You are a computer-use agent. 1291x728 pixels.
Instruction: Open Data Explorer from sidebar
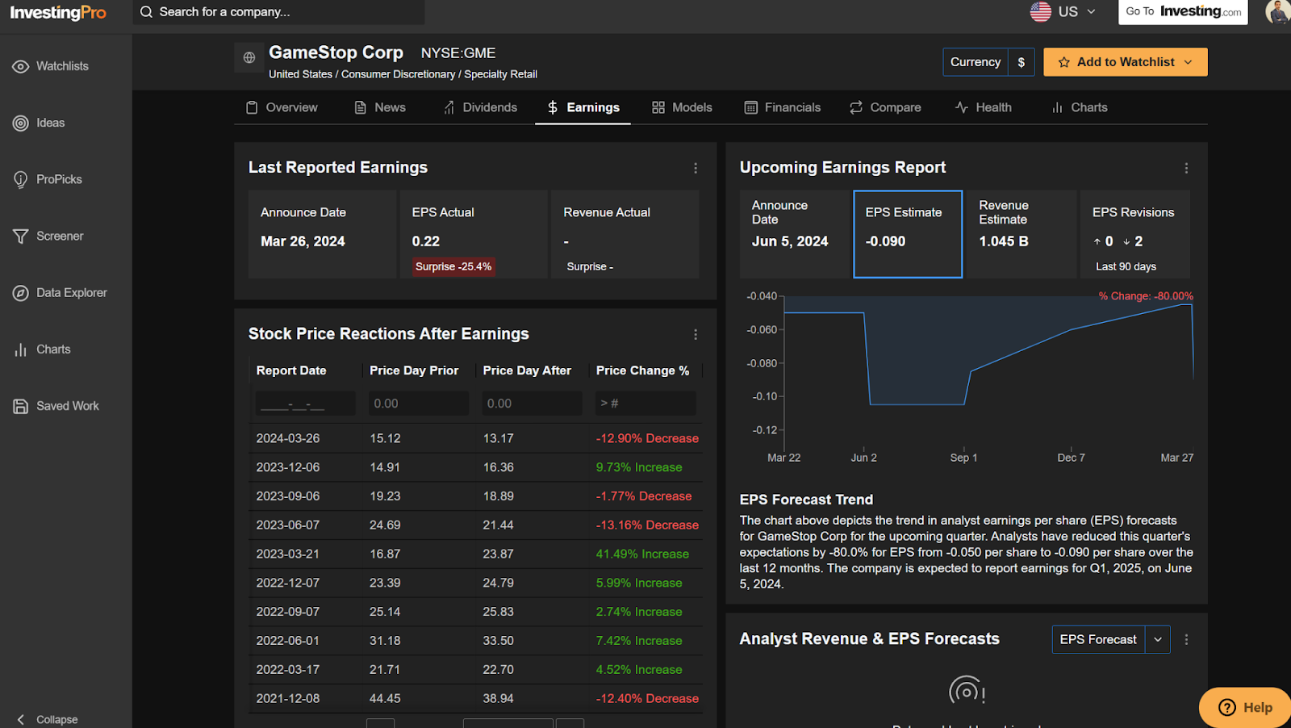click(x=60, y=292)
